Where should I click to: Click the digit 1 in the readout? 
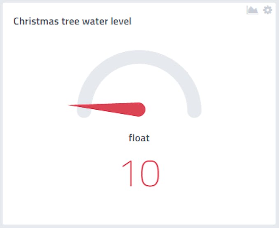(128, 173)
